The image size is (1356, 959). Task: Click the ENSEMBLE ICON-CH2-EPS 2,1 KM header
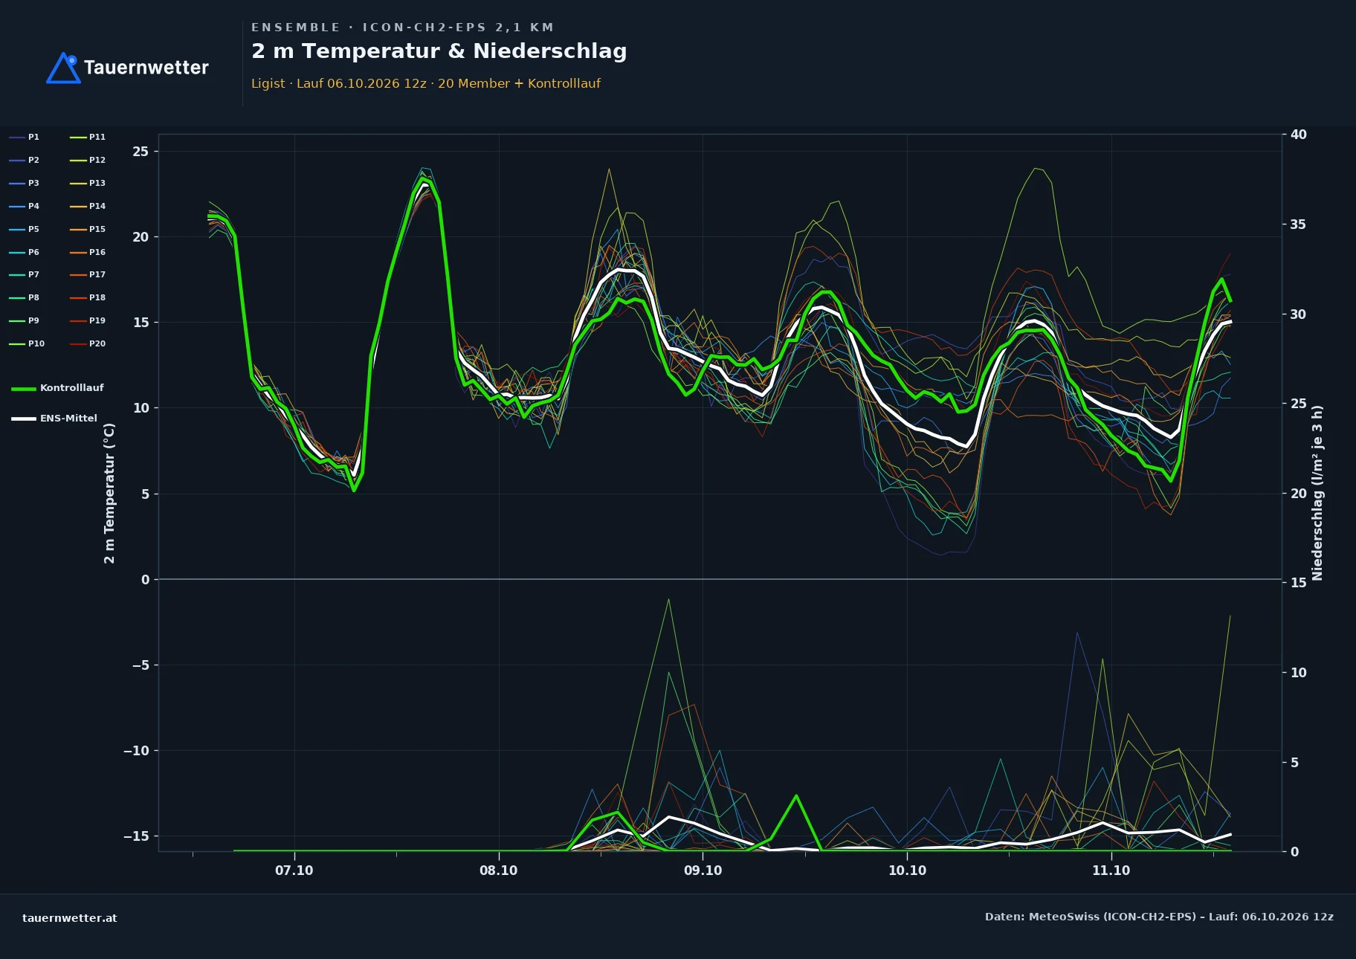pos(403,28)
